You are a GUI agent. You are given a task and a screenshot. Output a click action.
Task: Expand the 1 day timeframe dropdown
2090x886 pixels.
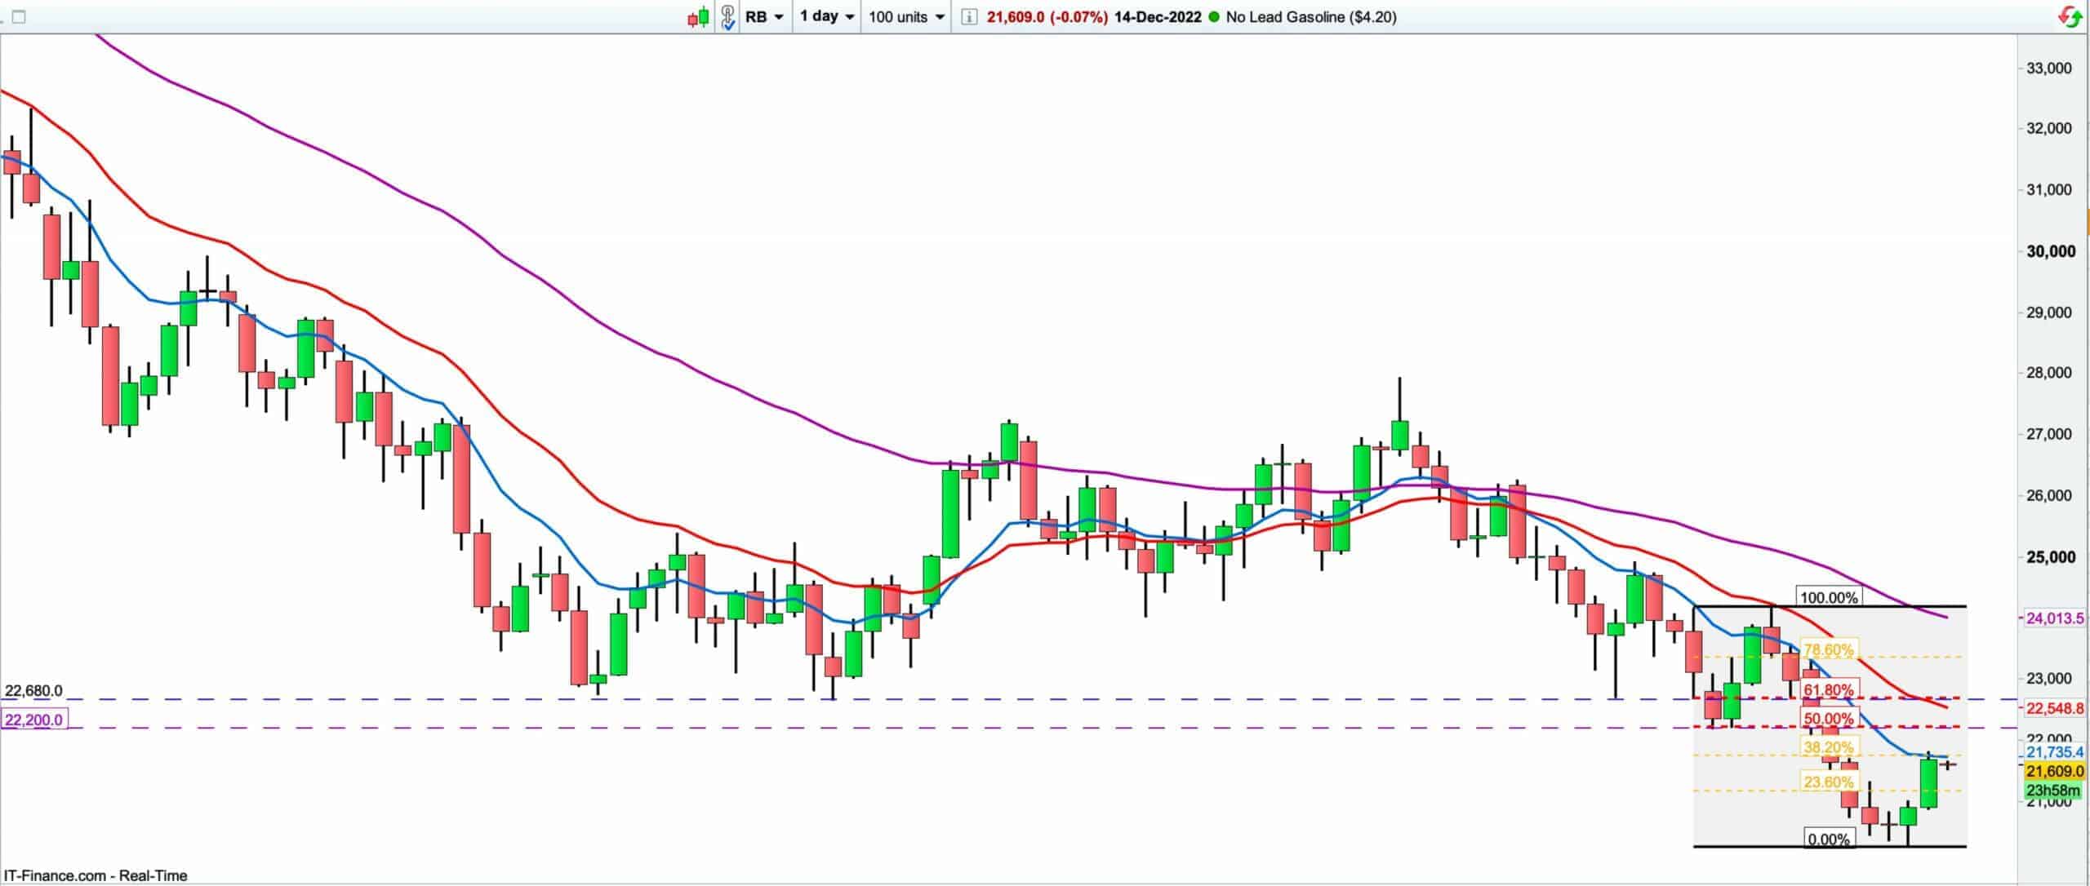click(x=827, y=16)
